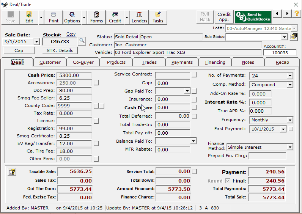This screenshot has height=214, width=302.
Task: Open the Options toolbar icon
Action: [72, 17]
